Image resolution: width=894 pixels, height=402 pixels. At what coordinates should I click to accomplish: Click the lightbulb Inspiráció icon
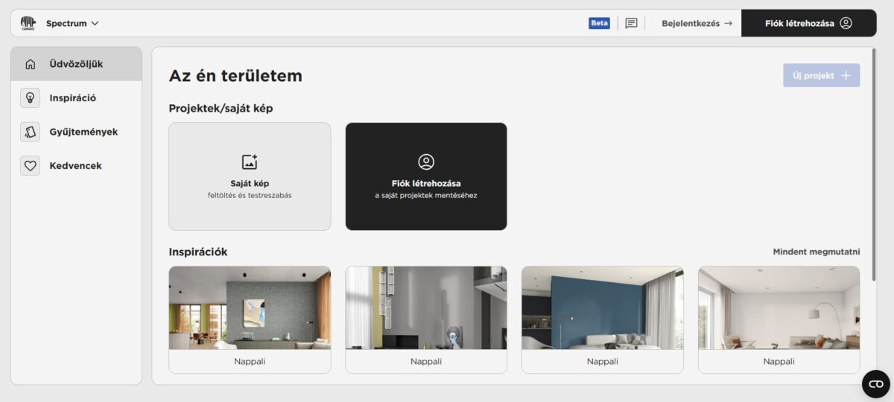tap(31, 98)
